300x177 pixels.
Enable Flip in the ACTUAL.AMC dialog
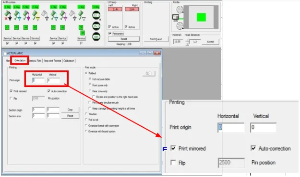click(x=11, y=98)
